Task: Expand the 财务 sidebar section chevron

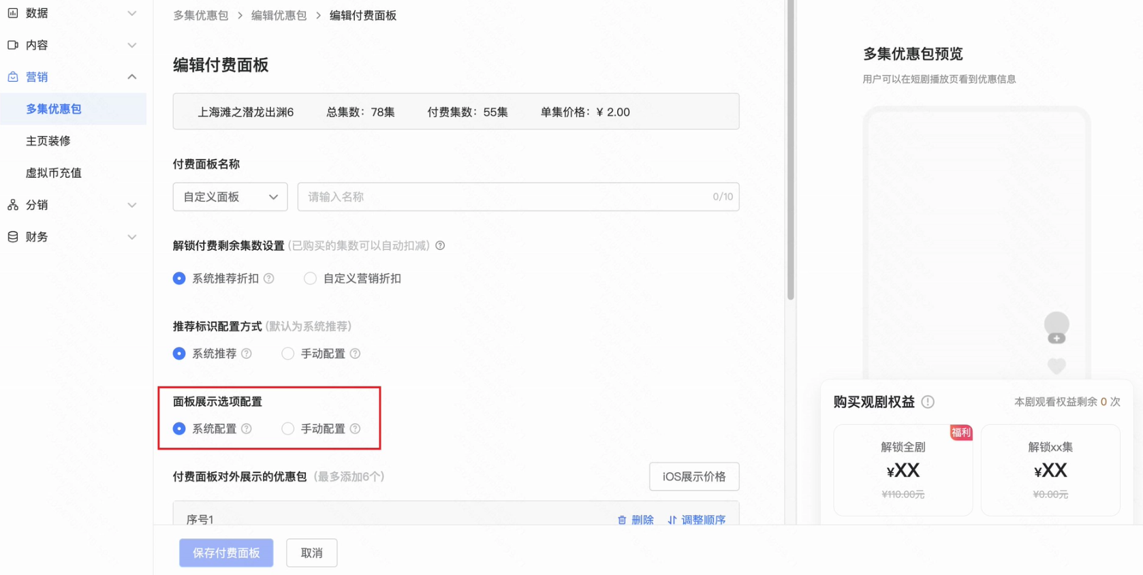Action: pos(132,237)
